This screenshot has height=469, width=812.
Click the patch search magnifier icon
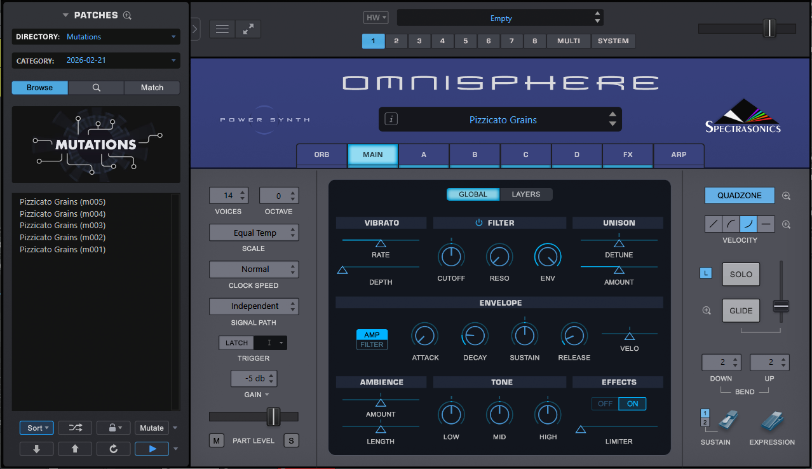pos(96,88)
